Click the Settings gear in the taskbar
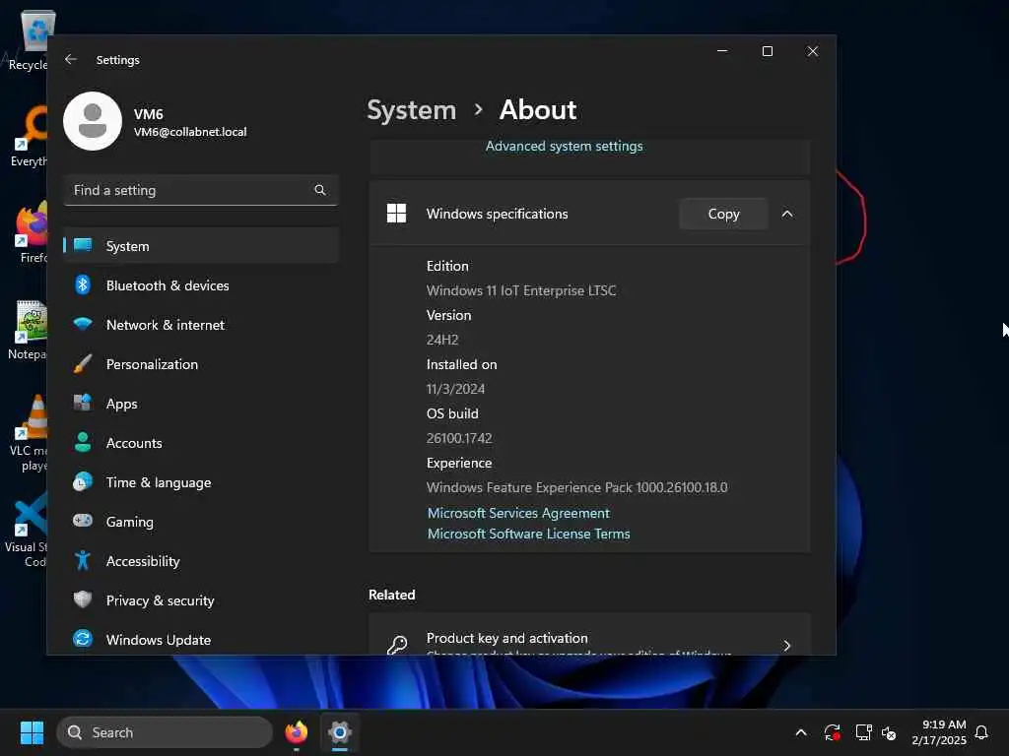 pos(340,732)
